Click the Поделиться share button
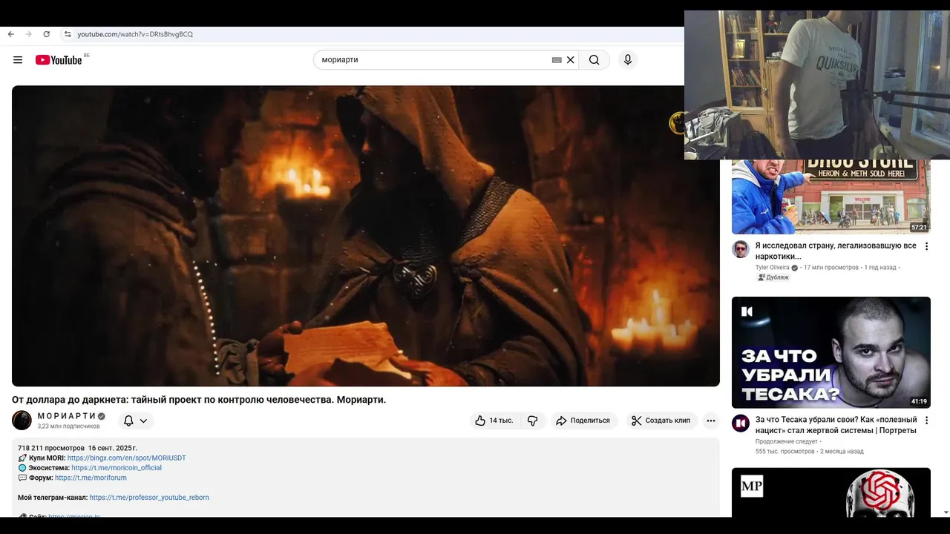 pos(583,421)
